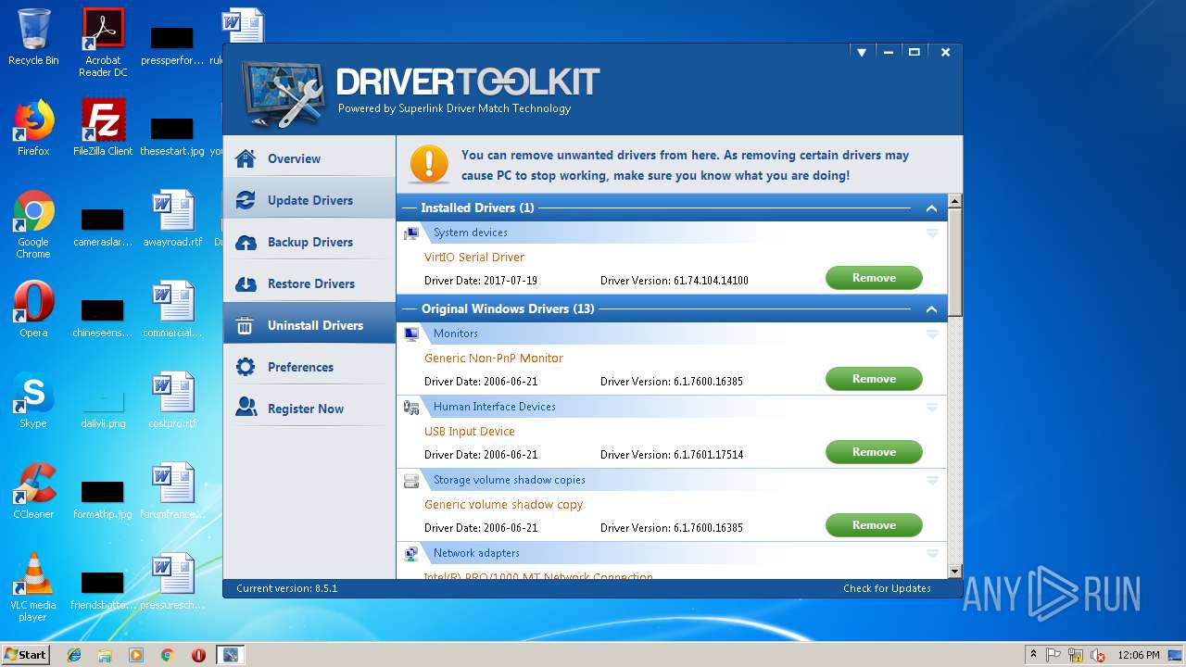Click the Storage volume shadow copies icon

point(411,480)
